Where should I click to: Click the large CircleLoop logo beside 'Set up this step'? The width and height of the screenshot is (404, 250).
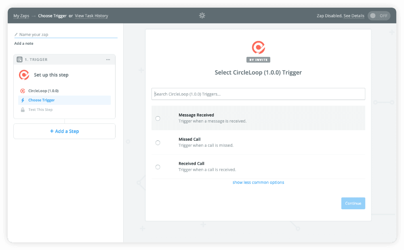24,75
